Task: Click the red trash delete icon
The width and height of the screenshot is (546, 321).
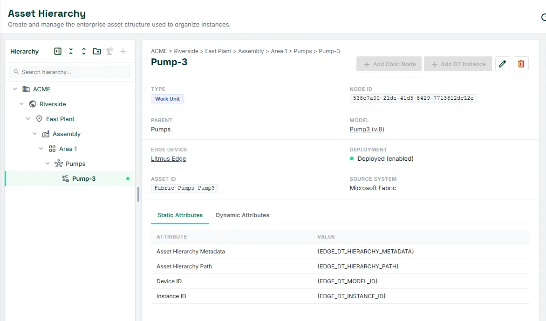Action: click(x=521, y=64)
